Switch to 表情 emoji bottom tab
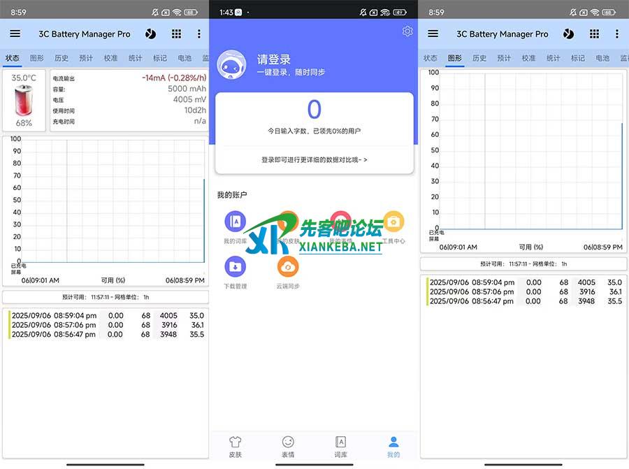629x469 pixels. click(x=288, y=447)
